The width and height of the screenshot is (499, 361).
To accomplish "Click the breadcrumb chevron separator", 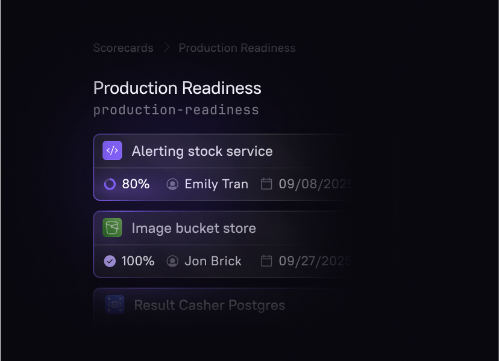I will [166, 48].
